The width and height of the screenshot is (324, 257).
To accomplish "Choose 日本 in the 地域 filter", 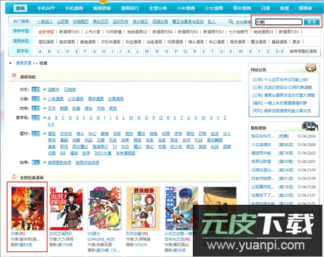I will pyautogui.click(x=52, y=108).
